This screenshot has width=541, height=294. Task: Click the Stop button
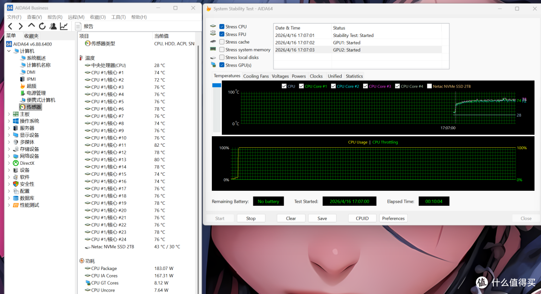pos(251,218)
